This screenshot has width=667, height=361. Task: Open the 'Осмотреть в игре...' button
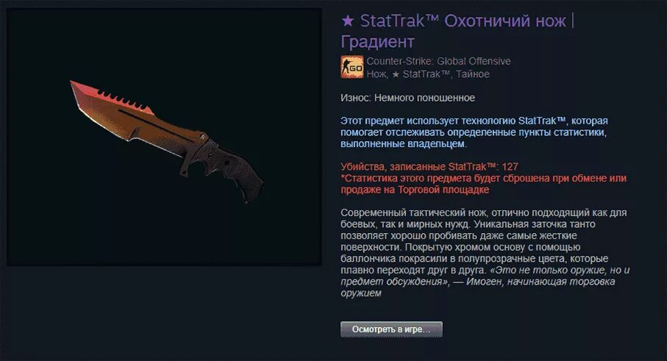point(391,329)
